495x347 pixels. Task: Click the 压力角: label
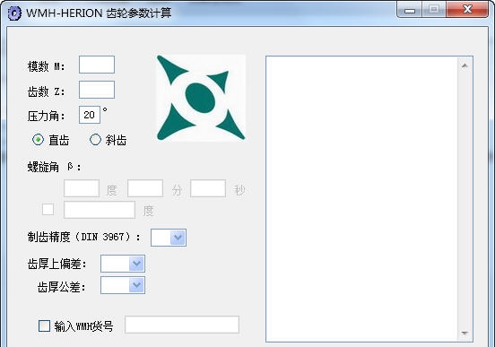[x=46, y=117]
